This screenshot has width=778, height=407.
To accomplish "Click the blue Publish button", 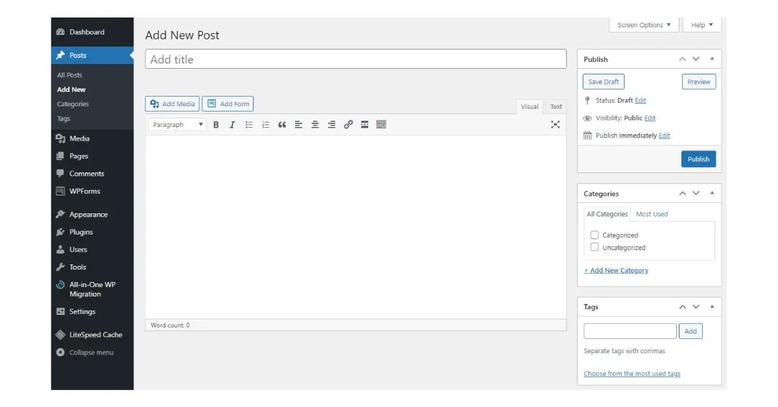I will click(698, 159).
